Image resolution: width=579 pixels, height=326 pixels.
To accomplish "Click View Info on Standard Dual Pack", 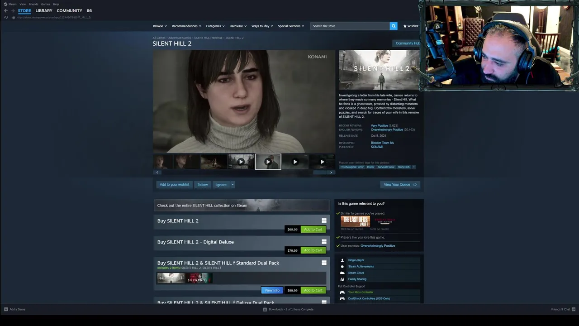I will [x=272, y=290].
